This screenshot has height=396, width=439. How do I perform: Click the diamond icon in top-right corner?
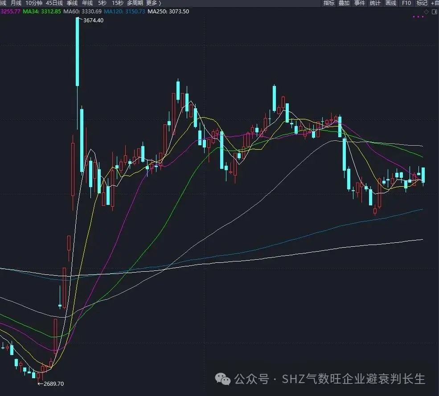427,11
